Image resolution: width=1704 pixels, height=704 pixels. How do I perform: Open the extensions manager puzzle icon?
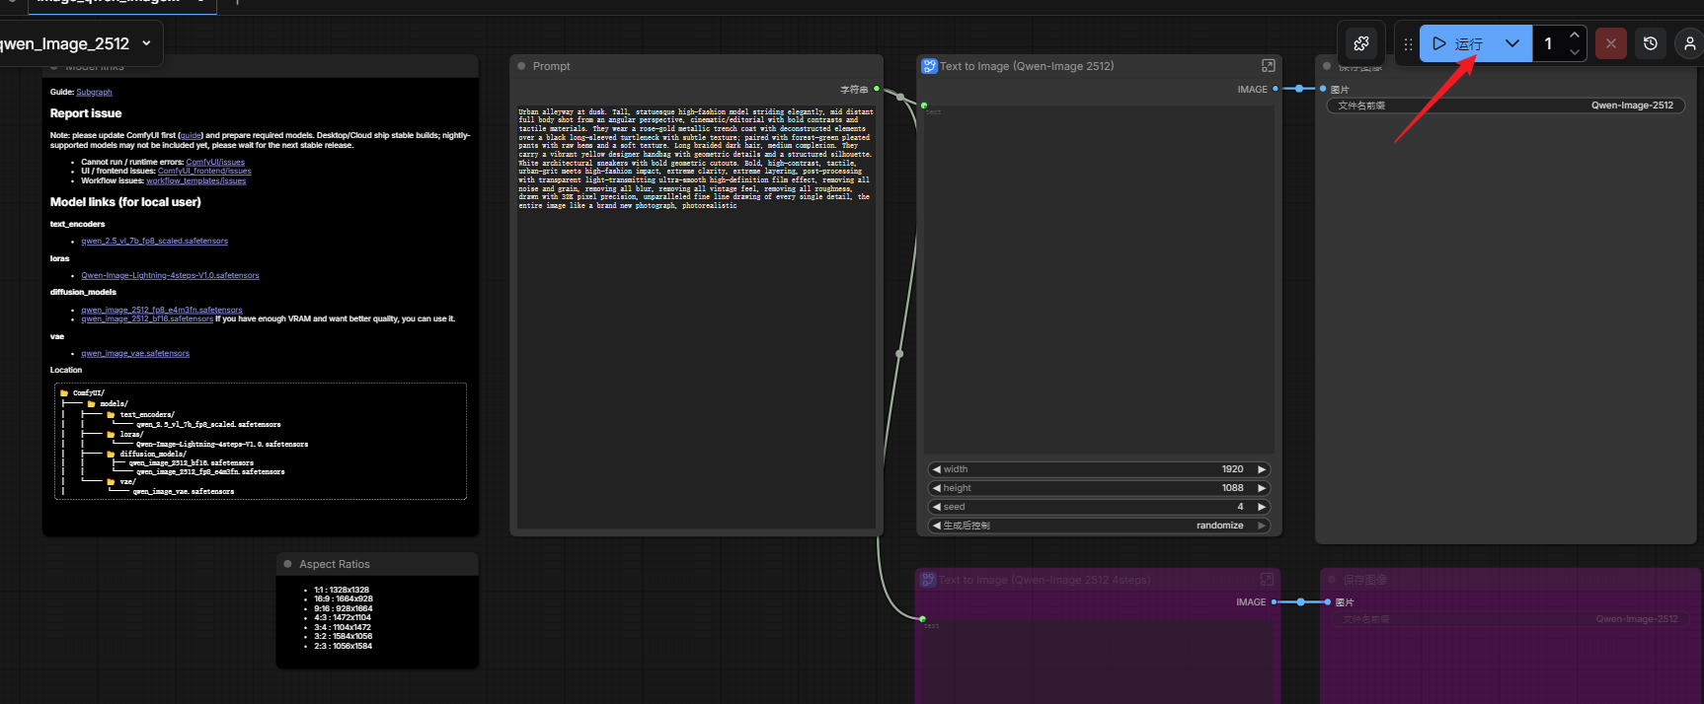coord(1361,43)
